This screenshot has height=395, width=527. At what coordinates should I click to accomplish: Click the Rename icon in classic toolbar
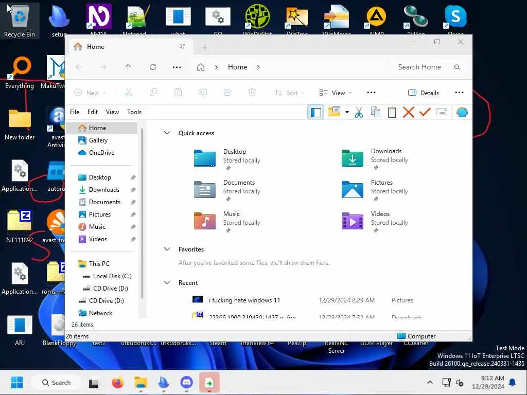coord(441,112)
